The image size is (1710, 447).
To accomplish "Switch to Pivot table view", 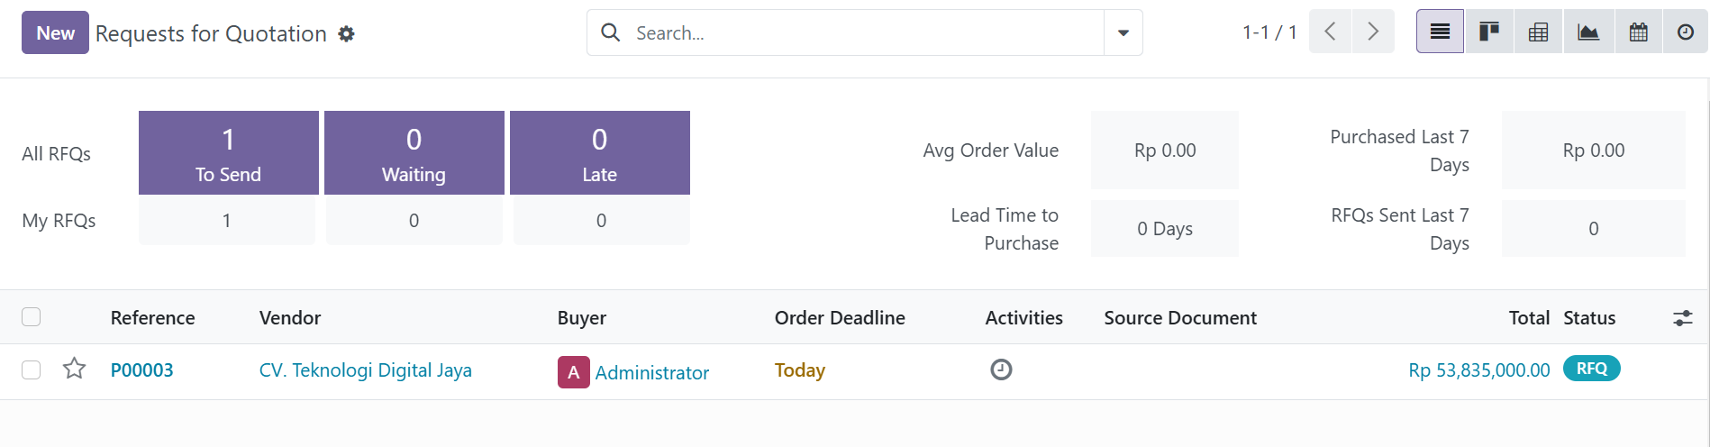I will (1538, 32).
